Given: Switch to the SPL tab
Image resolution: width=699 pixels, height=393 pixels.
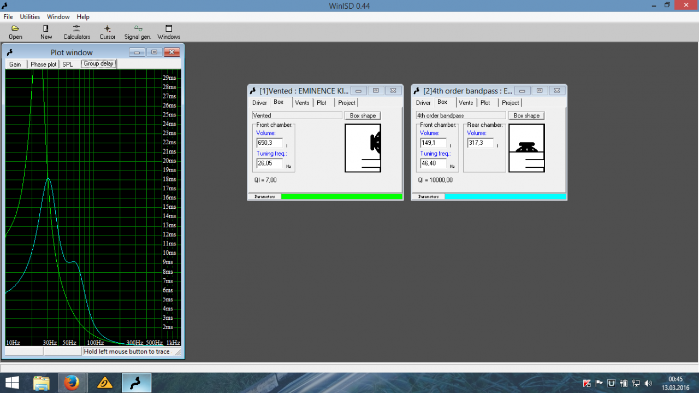Looking at the screenshot, I should click(x=68, y=64).
